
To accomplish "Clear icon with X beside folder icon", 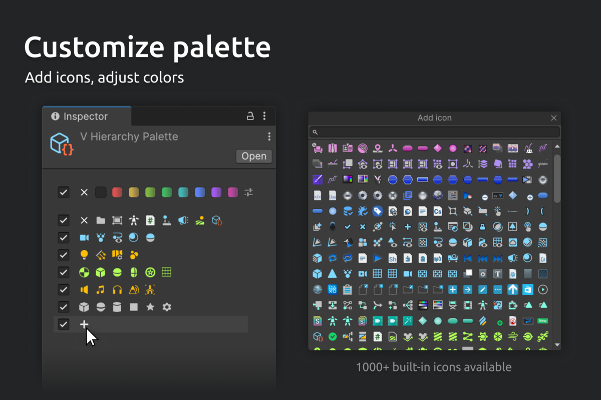I will pos(84,220).
